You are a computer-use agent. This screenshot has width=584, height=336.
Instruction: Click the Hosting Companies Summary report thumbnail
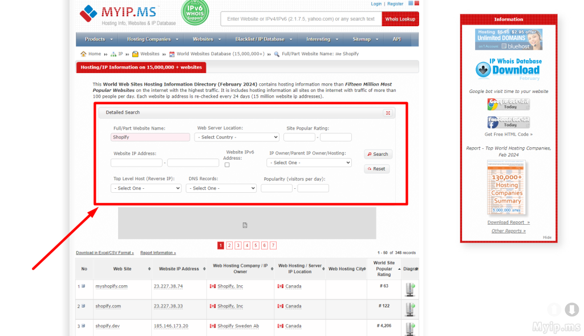(x=506, y=187)
